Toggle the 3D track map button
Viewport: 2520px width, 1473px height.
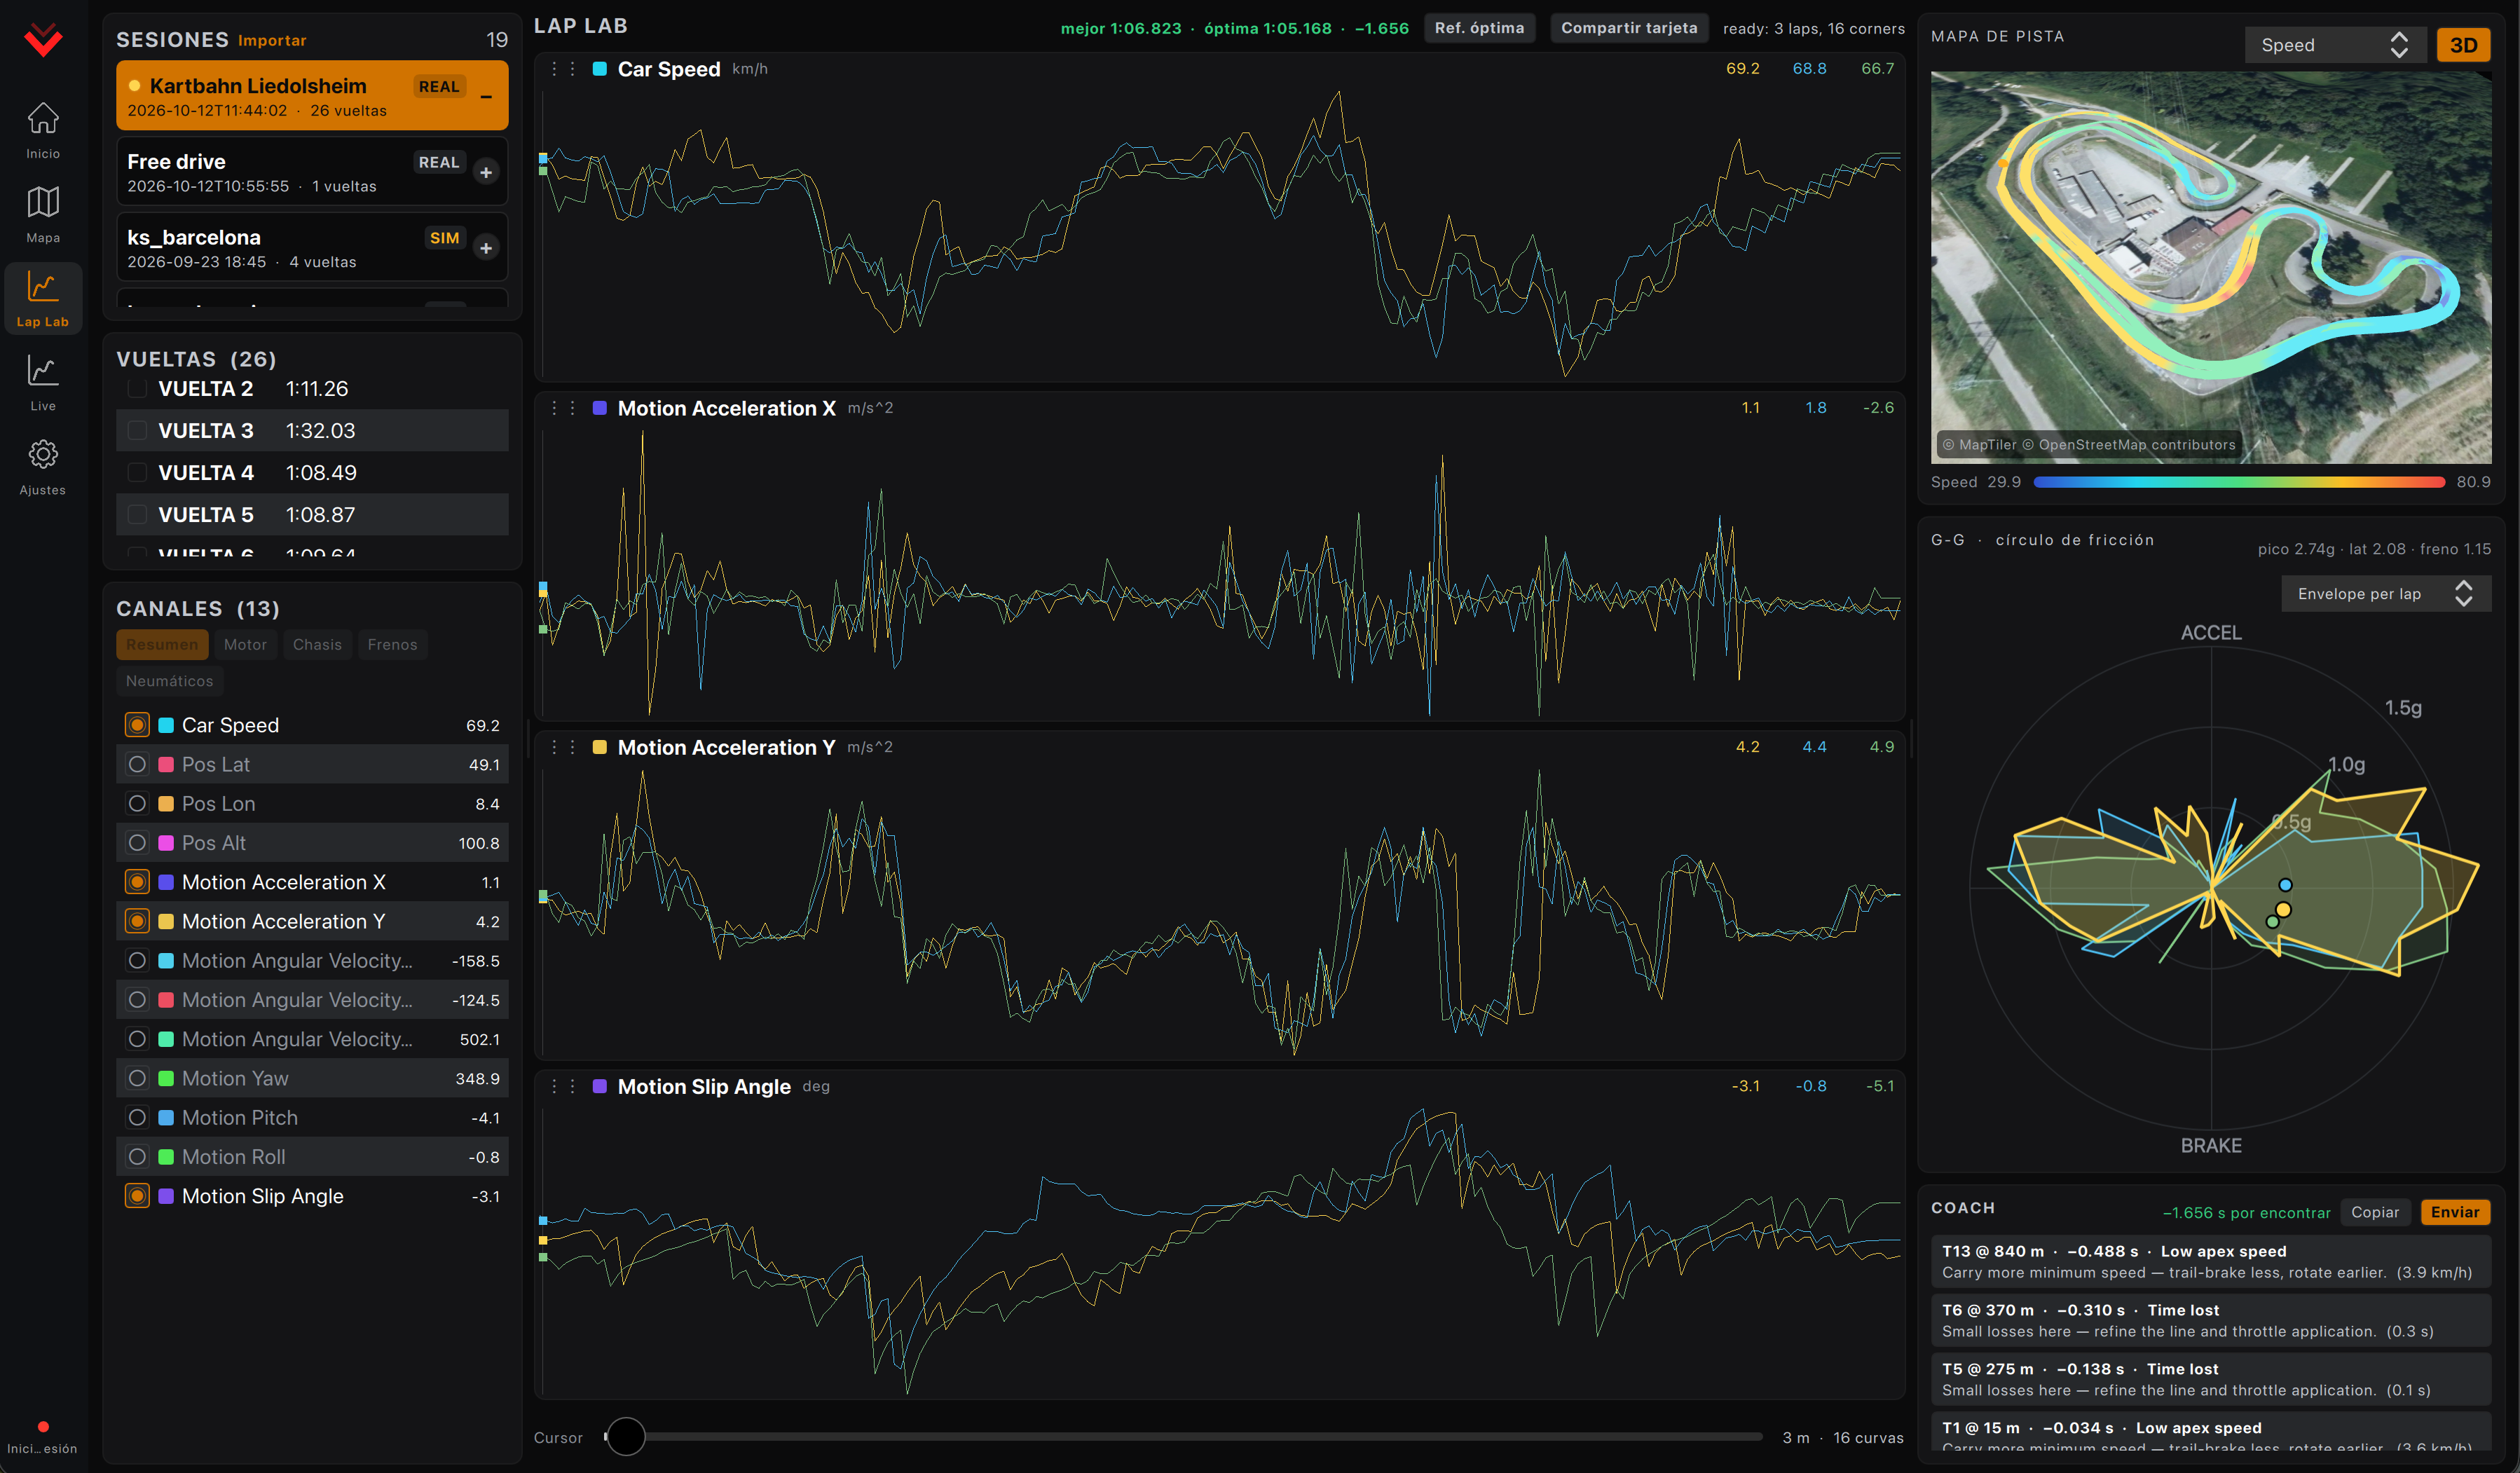click(2463, 45)
